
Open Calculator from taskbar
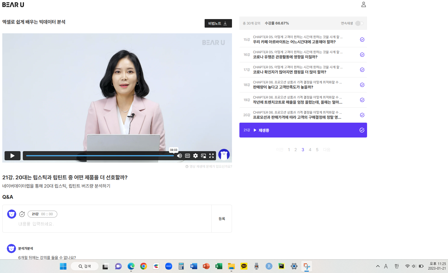(x=181, y=266)
